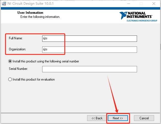Click the 'NI Circuit Design Suite 10.0.1' title

tap(31, 4)
